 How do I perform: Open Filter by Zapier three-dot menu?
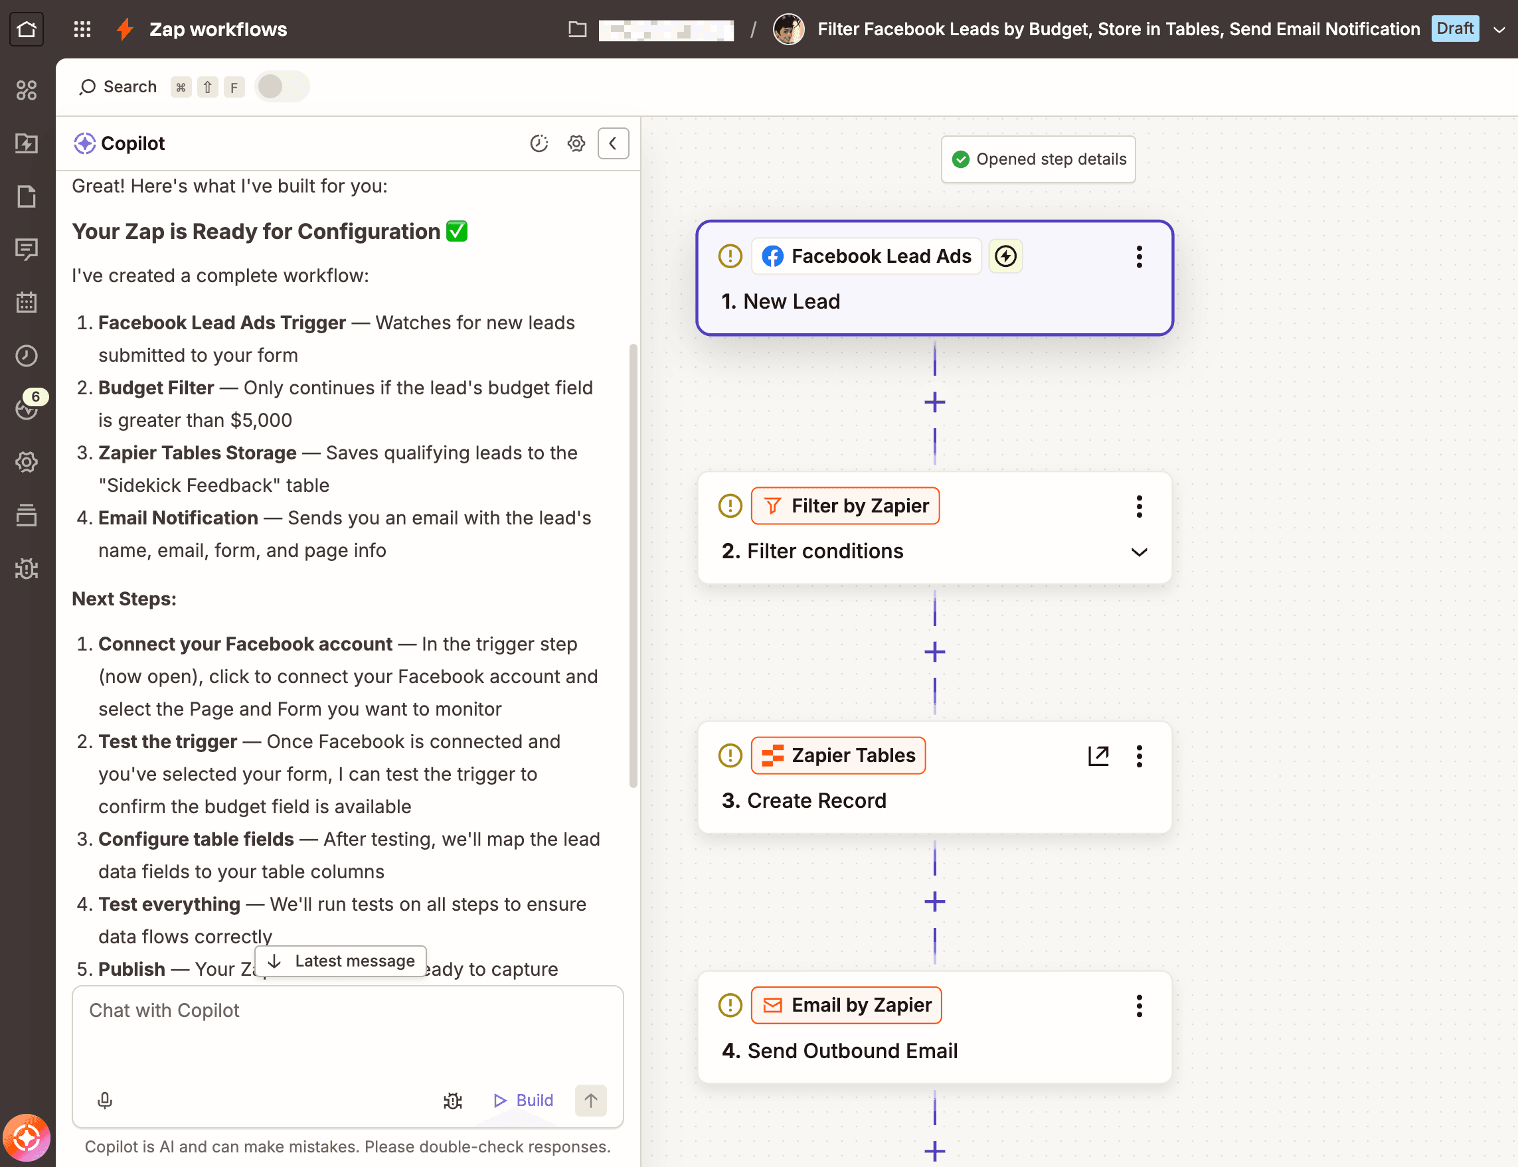[1139, 506]
